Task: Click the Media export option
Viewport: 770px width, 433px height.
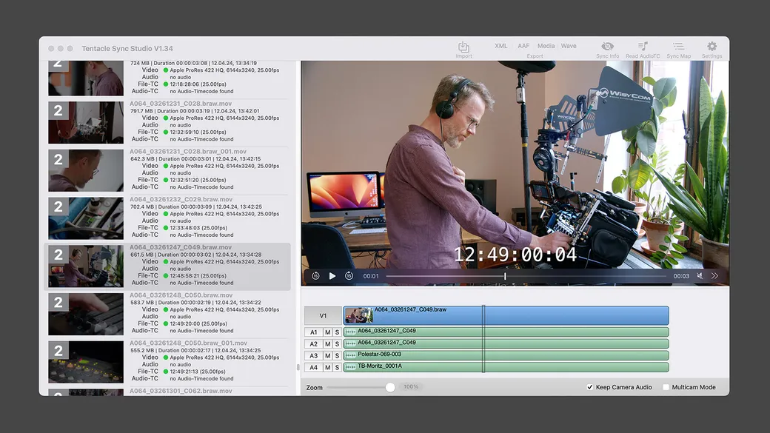Action: coord(546,45)
